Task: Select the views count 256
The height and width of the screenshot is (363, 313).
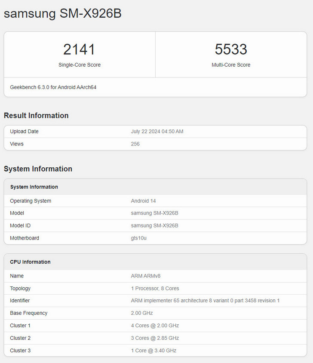Action: click(135, 144)
